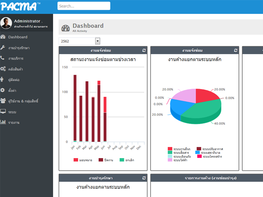Viewport: 263px width, 197px height.
Task: Click the Dashboard gauge icon in sidebar
Action: pos(3,37)
